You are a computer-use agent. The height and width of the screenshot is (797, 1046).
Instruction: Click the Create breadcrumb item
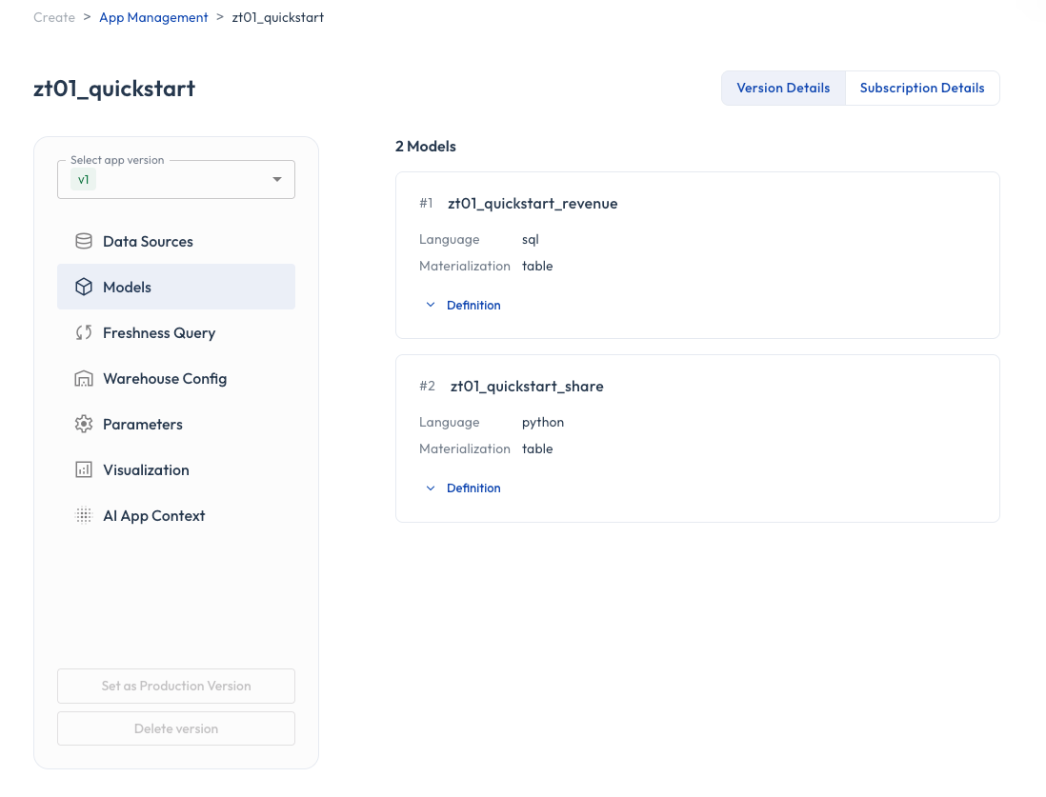54,17
